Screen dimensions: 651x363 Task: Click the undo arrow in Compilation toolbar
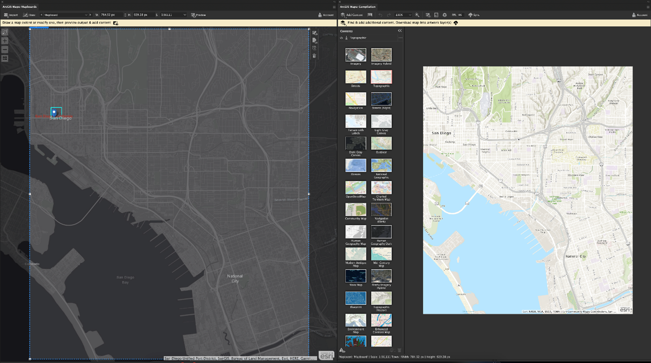pos(381,15)
